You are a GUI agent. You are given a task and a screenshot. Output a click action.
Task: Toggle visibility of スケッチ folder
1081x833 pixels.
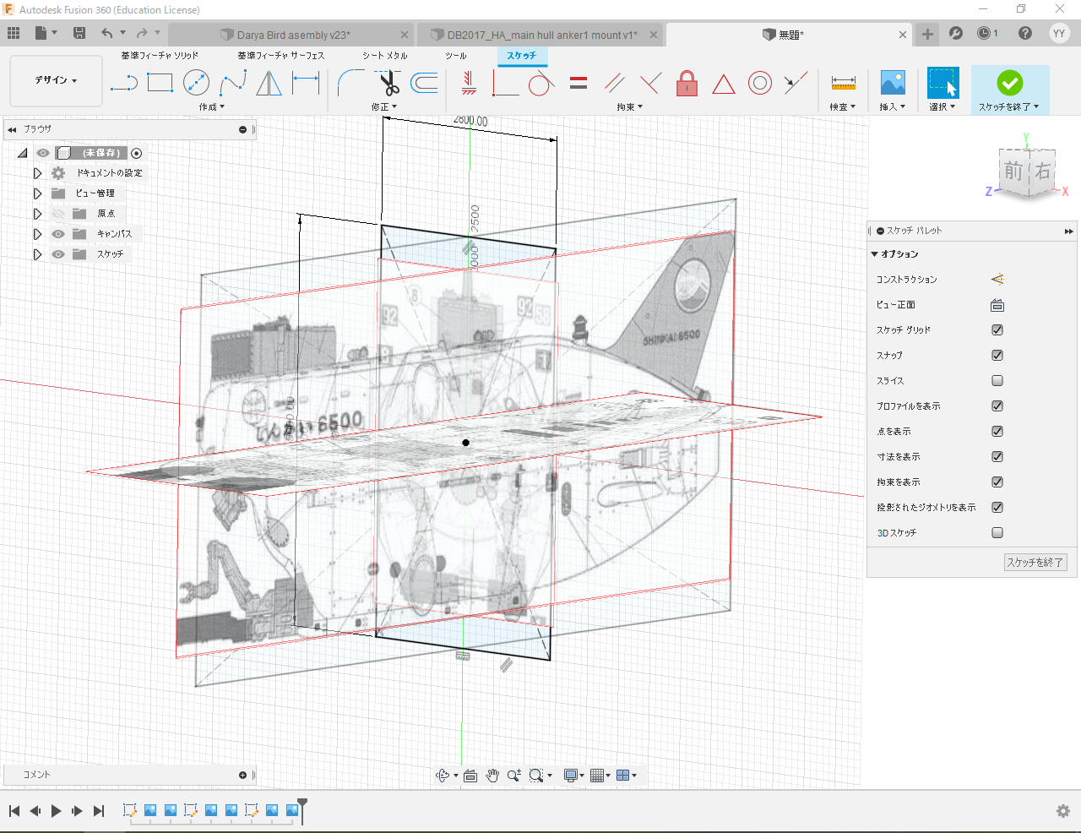pyautogui.click(x=58, y=254)
